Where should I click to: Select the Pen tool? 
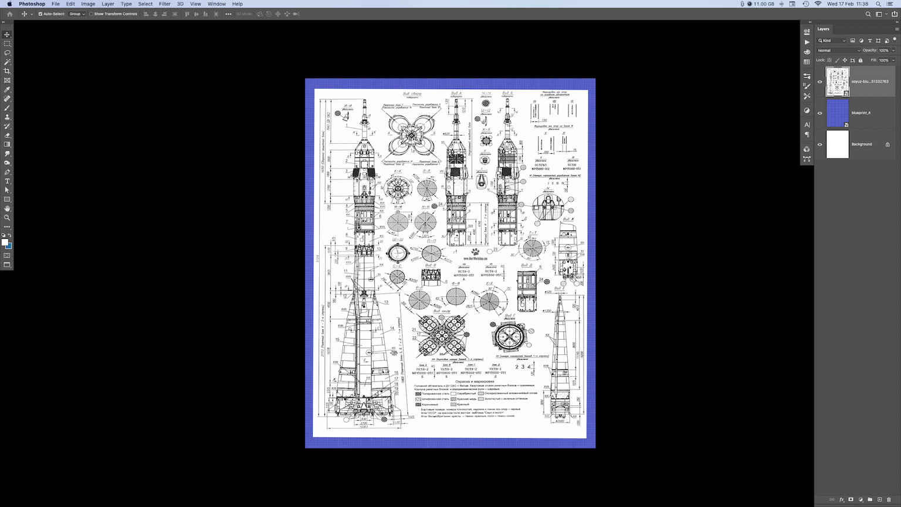coord(7,172)
